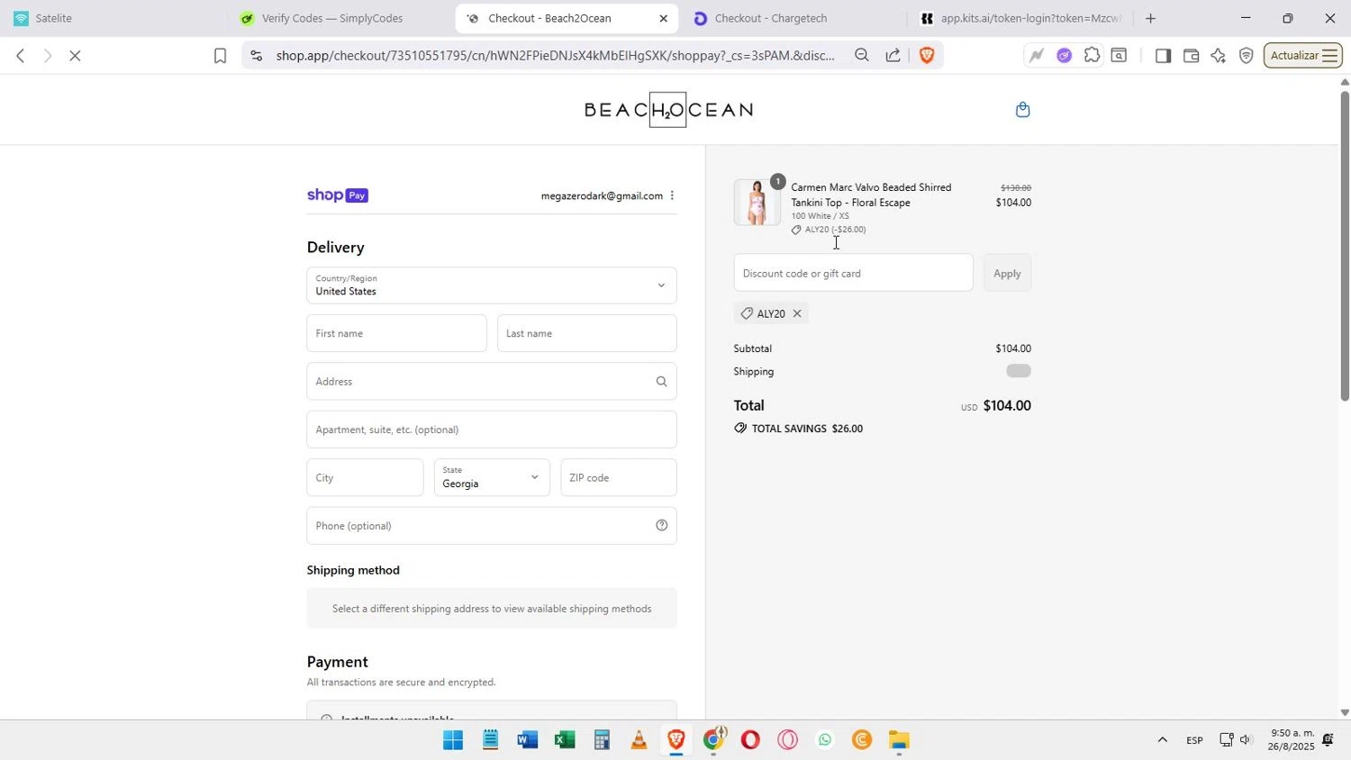The height and width of the screenshot is (760, 1351).
Task: Click the Apply discount button
Action: (1007, 273)
